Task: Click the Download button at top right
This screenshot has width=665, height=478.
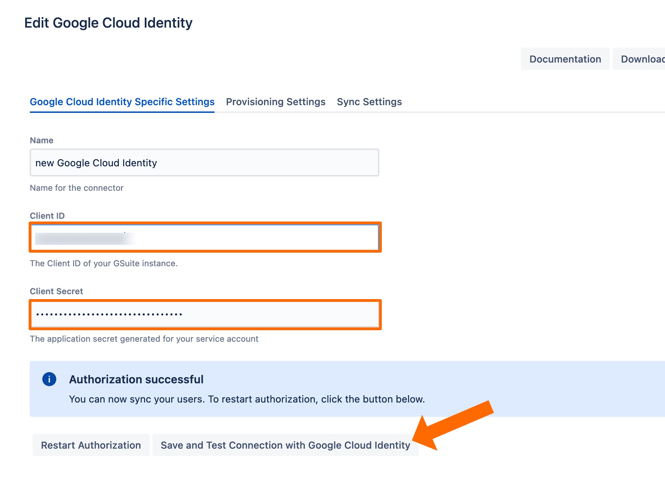Action: (x=639, y=59)
